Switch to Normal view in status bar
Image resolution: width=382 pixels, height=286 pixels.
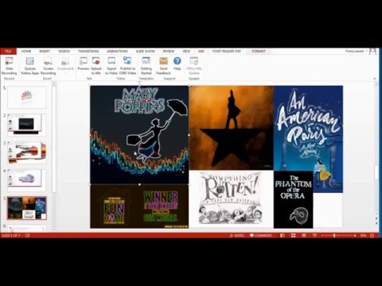283,235
